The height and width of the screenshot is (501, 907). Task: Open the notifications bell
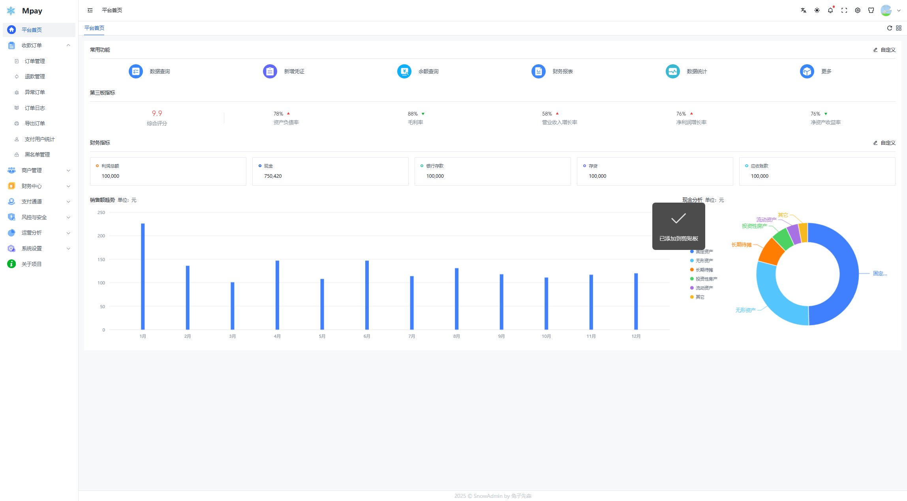(x=830, y=11)
